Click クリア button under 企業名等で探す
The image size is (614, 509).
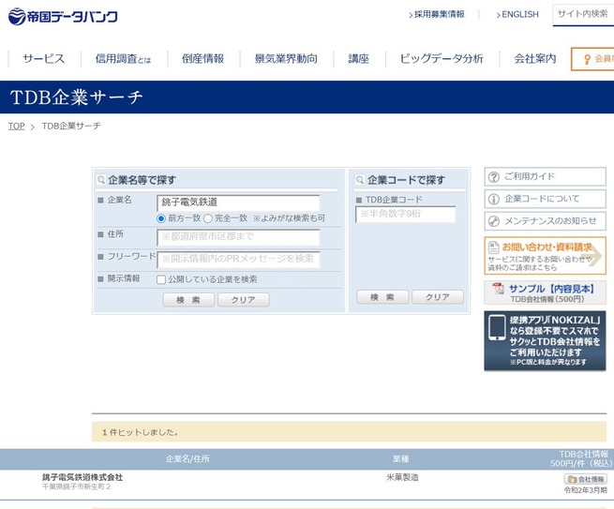pos(243,300)
